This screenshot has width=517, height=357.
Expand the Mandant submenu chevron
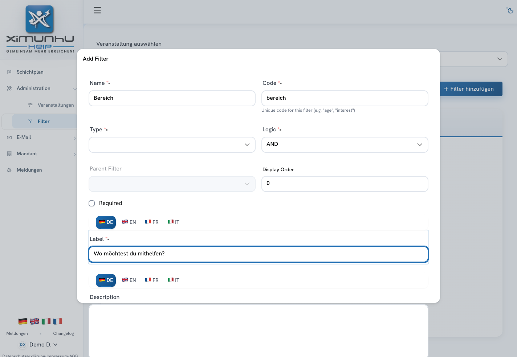pyautogui.click(x=74, y=154)
